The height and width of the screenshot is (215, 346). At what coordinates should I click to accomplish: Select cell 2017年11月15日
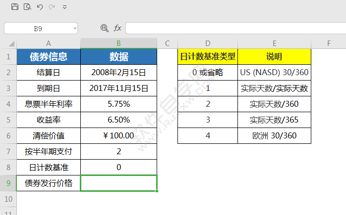[118, 88]
